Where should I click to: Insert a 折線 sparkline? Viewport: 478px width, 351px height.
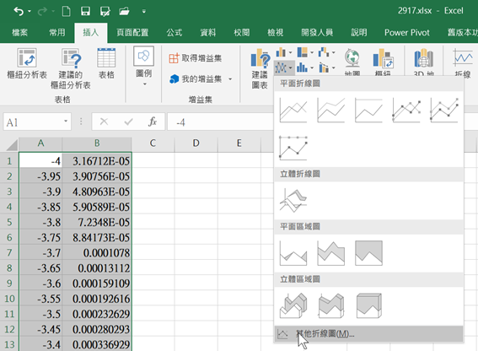tap(463, 62)
